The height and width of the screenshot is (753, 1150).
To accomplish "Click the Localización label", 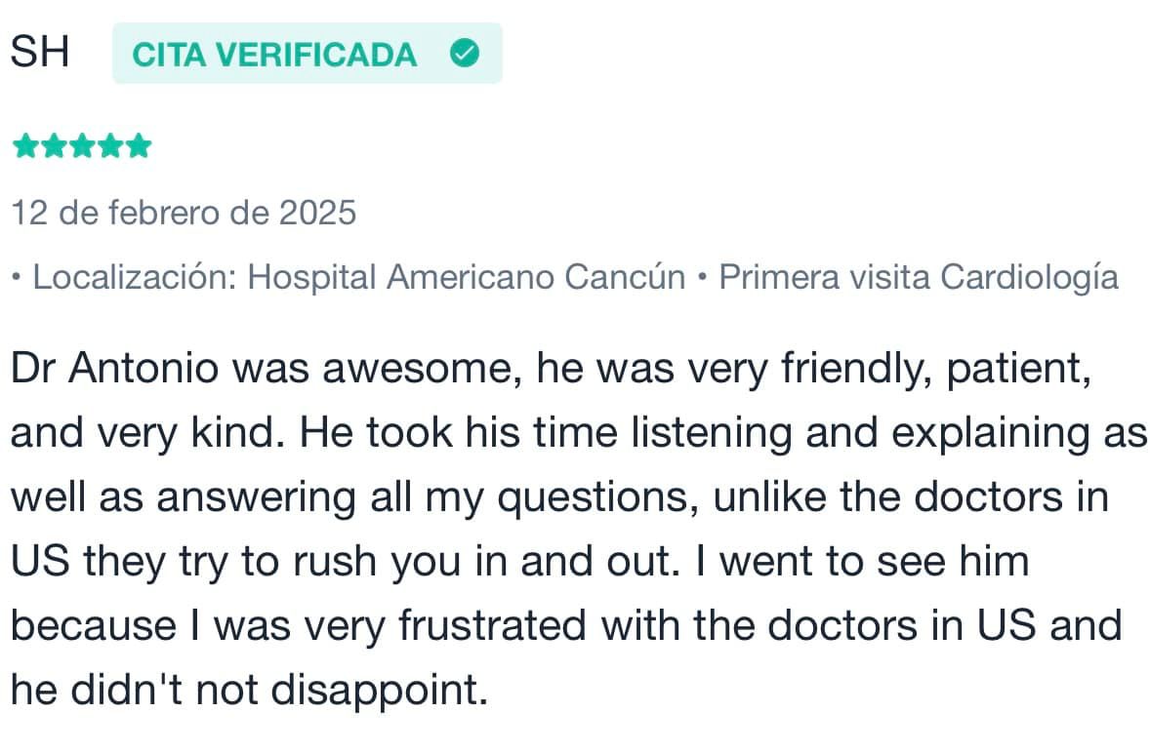I will click(x=135, y=278).
